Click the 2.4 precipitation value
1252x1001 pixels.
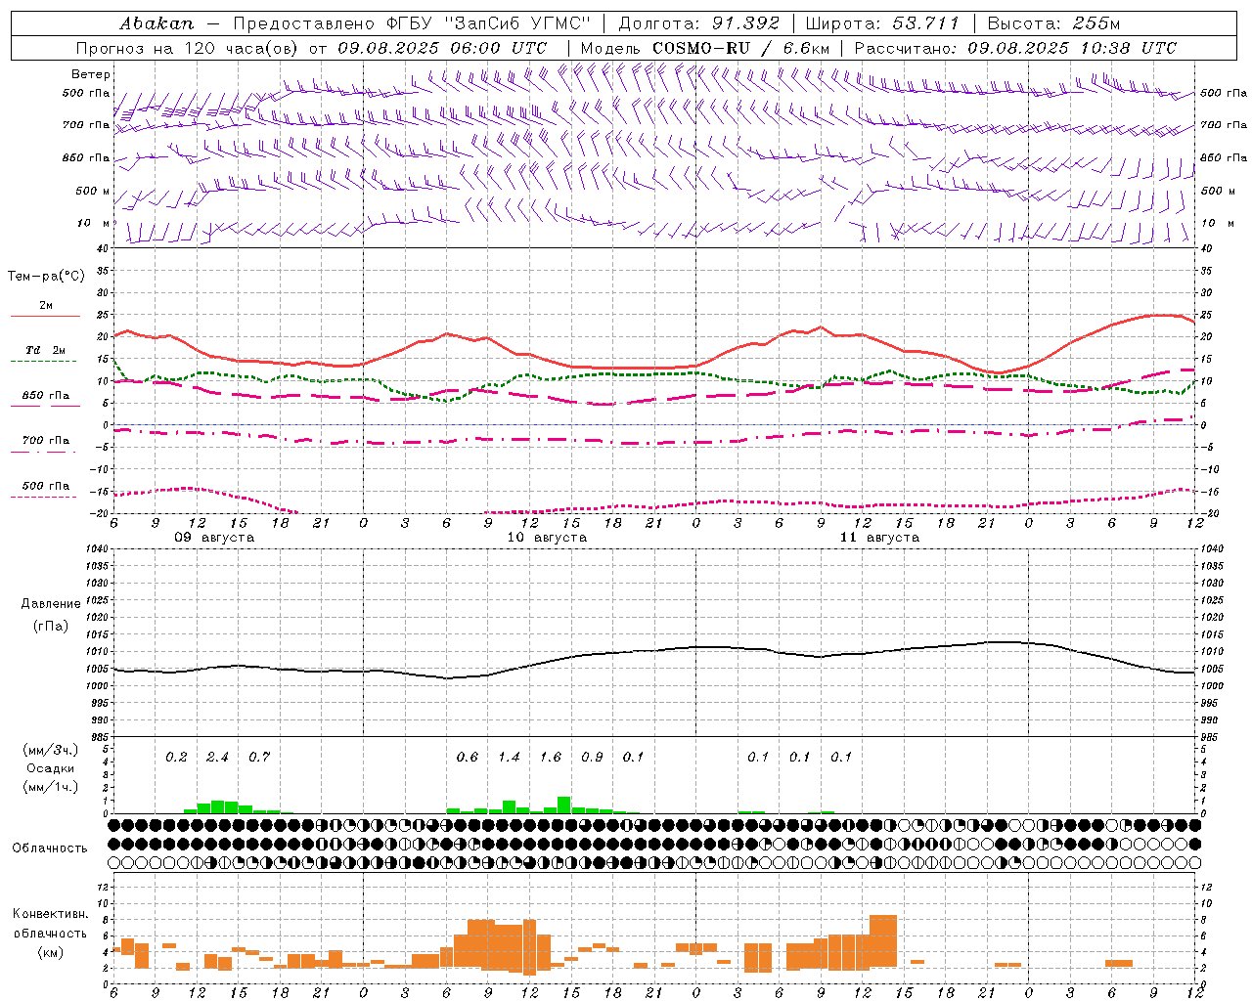click(x=217, y=757)
